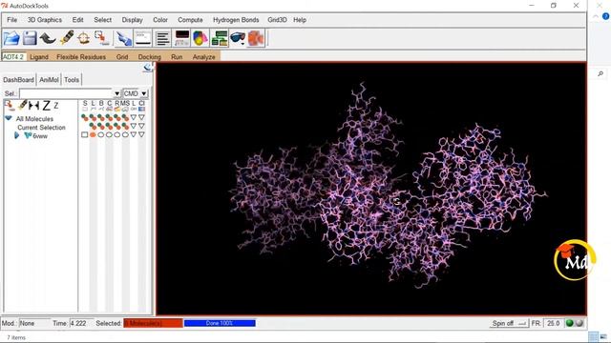Image resolution: width=611 pixels, height=343 pixels.
Task: Open the colorful palette icon
Action: tap(200, 38)
